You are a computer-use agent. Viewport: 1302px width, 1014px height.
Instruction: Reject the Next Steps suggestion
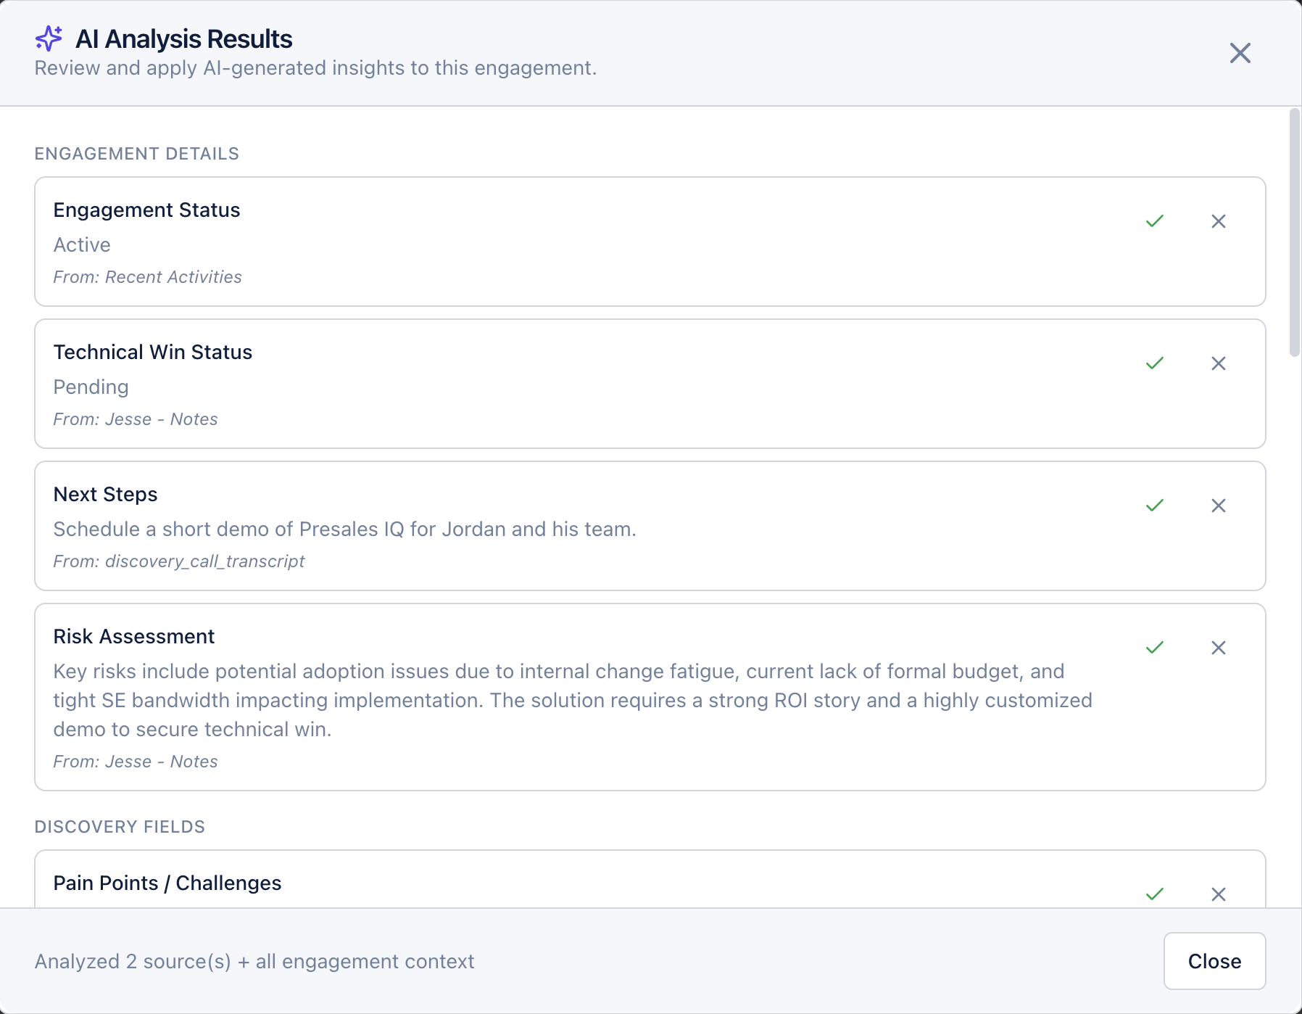pyautogui.click(x=1219, y=506)
